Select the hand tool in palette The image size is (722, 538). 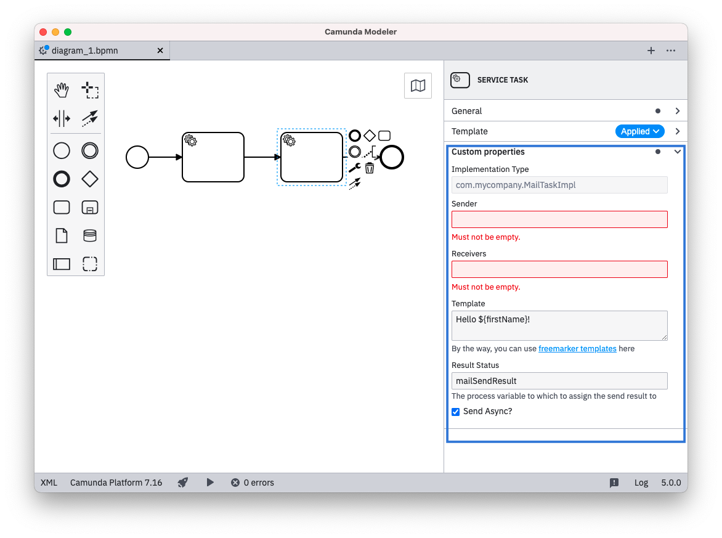[62, 90]
